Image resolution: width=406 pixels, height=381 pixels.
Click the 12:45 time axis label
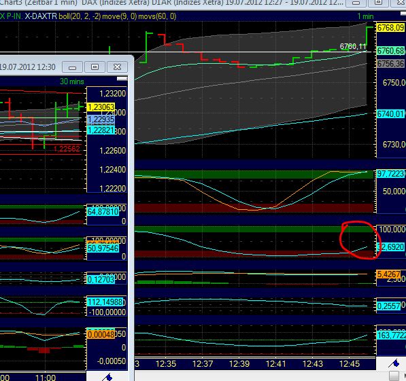point(350,364)
